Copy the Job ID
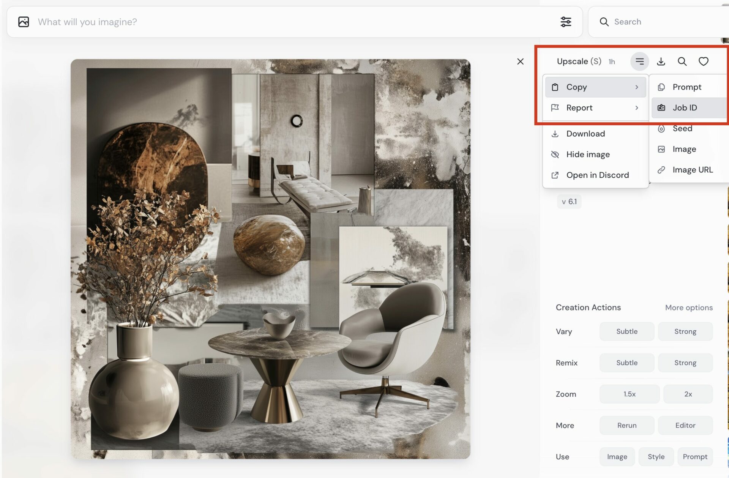The width and height of the screenshot is (729, 478). point(685,108)
